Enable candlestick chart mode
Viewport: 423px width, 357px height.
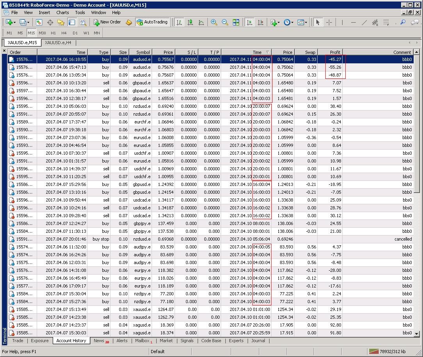pyautogui.click(x=190, y=22)
